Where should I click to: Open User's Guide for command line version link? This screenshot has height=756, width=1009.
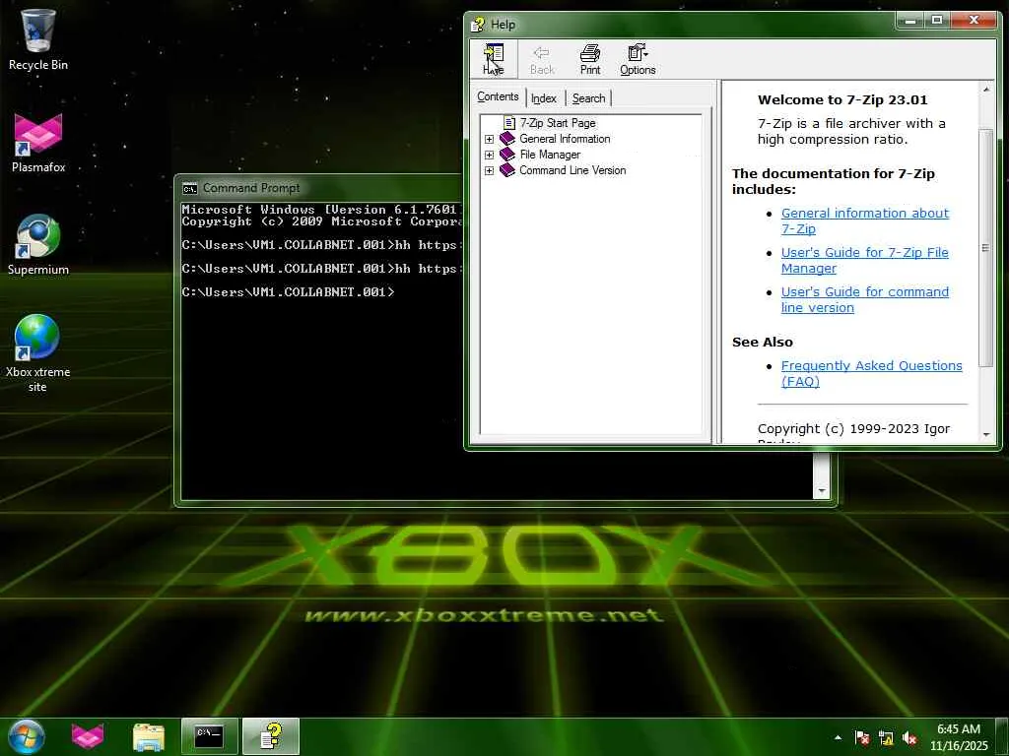(864, 299)
